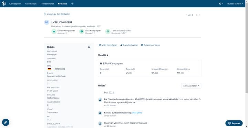248x128 pixels.
Task: Go back via 'Zurück zu den Kontakten'
Action: point(57,14)
